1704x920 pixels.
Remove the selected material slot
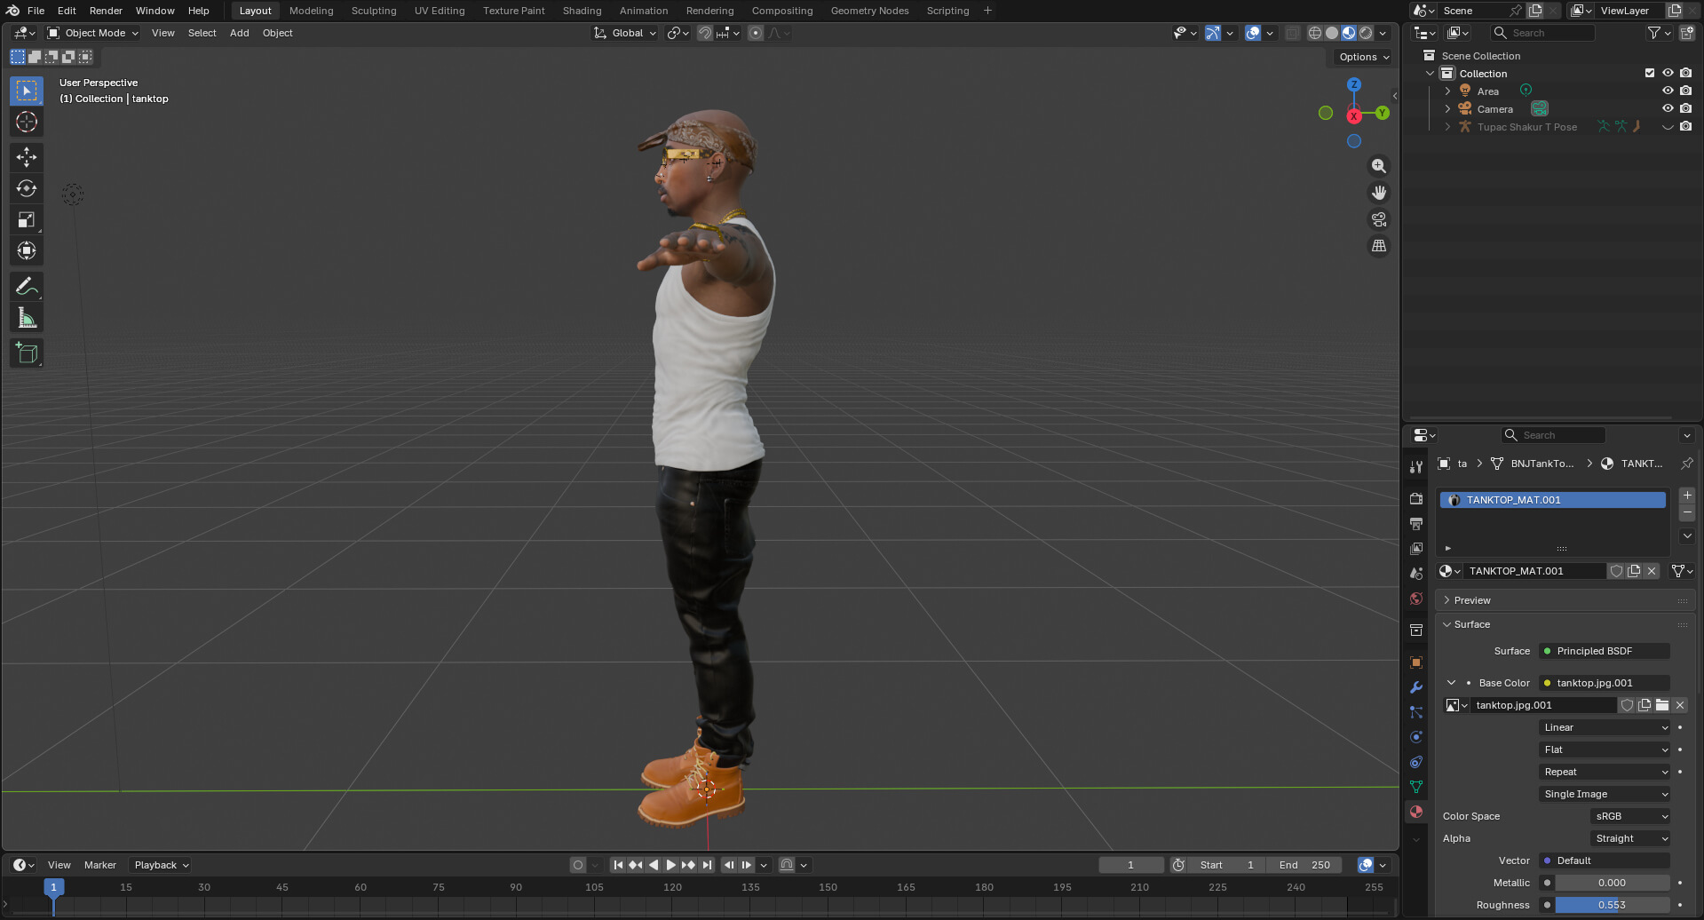coord(1687,513)
